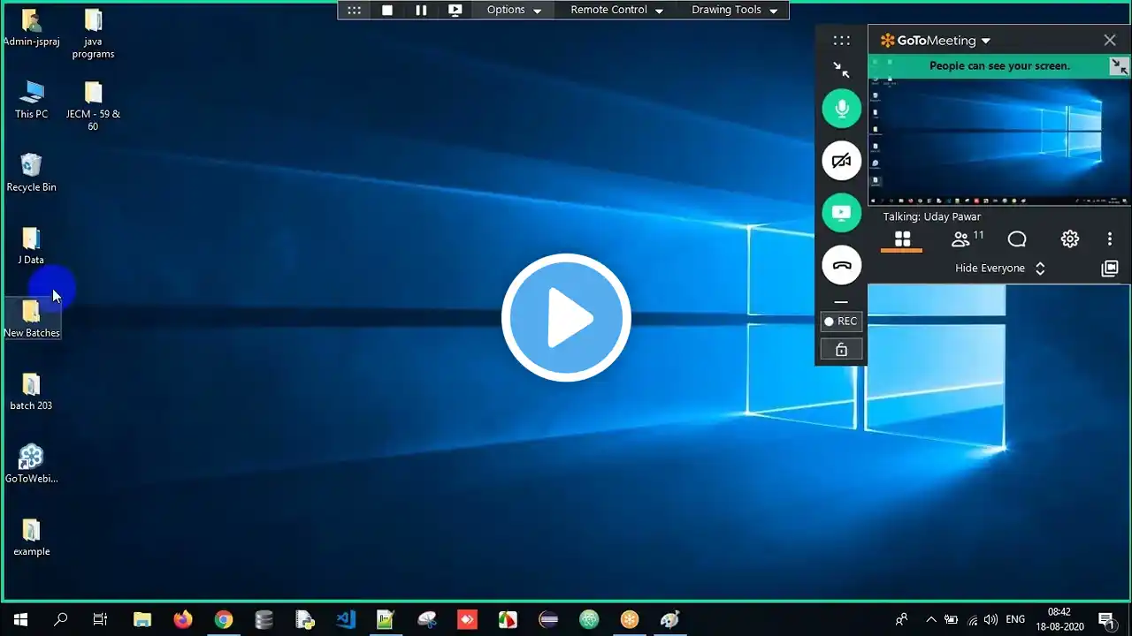Viewport: 1132px width, 636px height.
Task: Shrink the shared screen preview
Action: click(1120, 66)
